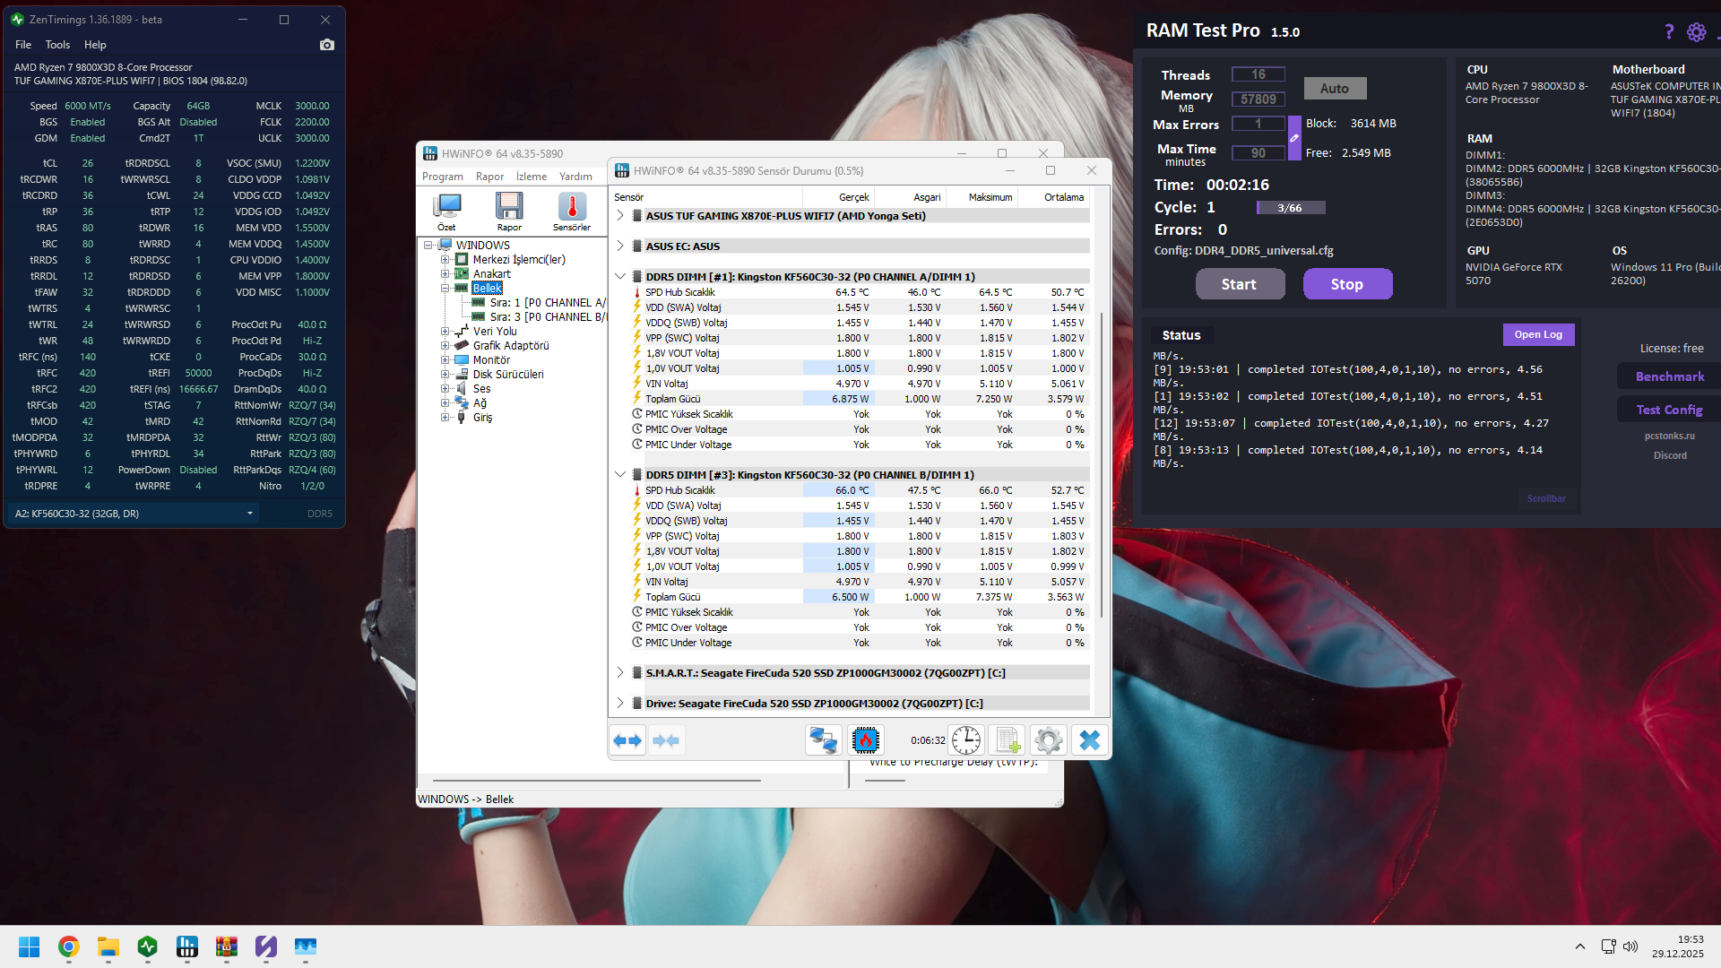Image resolution: width=1721 pixels, height=968 pixels.
Task: Click the Threads input field showing 16
Action: tap(1258, 74)
